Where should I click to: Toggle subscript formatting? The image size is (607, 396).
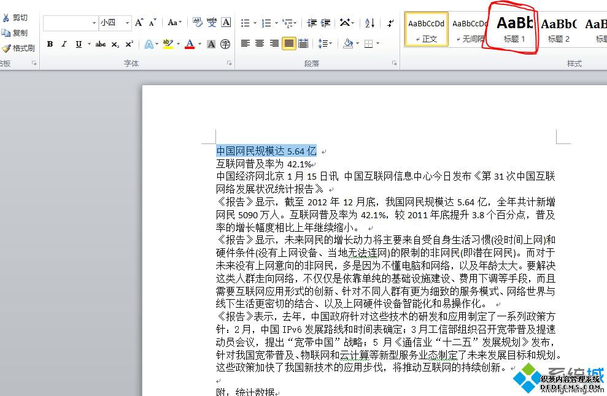[x=115, y=45]
